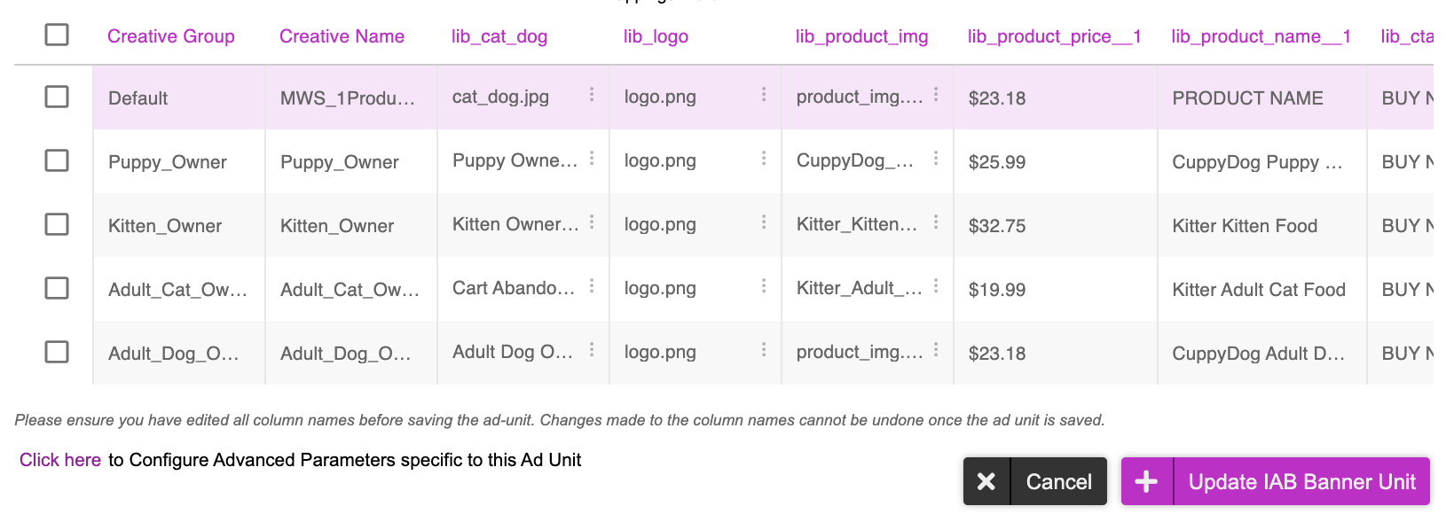
Task: Follow the 'Click here' advanced parameters link
Action: coord(60,460)
